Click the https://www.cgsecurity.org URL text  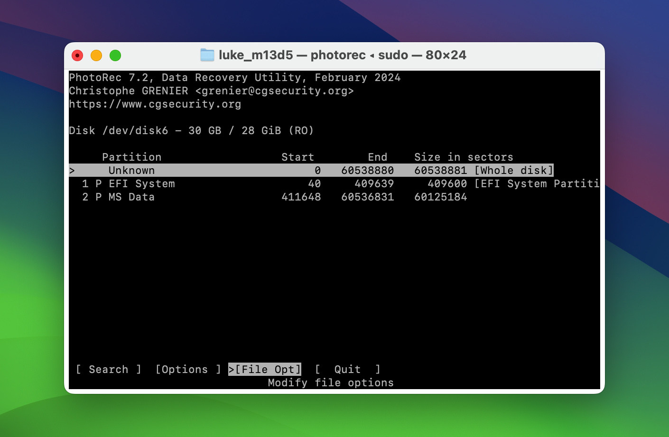point(155,104)
